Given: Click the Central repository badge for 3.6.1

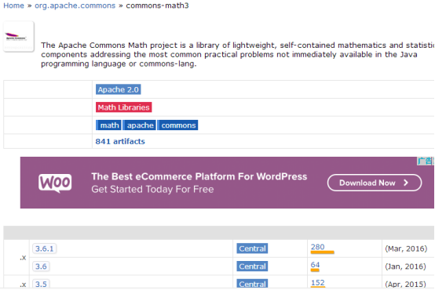Looking at the screenshot, I should point(252,248).
